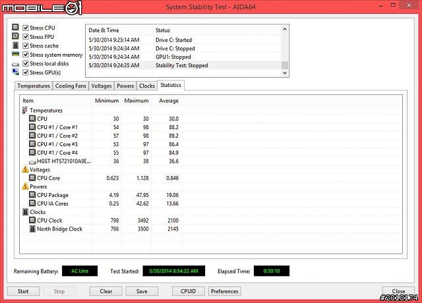This screenshot has height=303, width=422.
Task: Click the Average column header
Action: (166, 101)
